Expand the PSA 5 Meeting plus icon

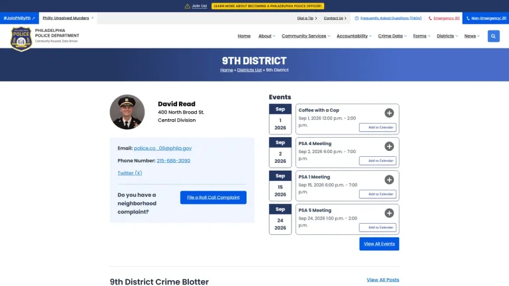pyautogui.click(x=389, y=213)
